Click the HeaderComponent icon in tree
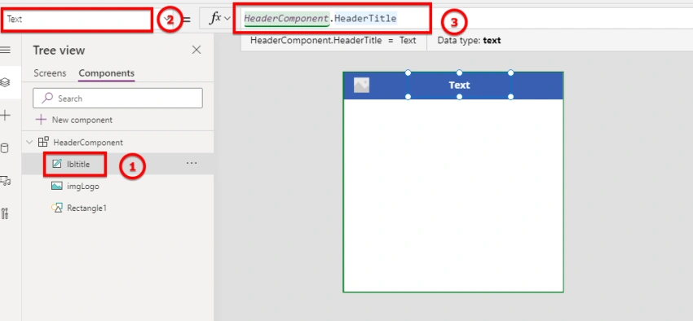 43,143
